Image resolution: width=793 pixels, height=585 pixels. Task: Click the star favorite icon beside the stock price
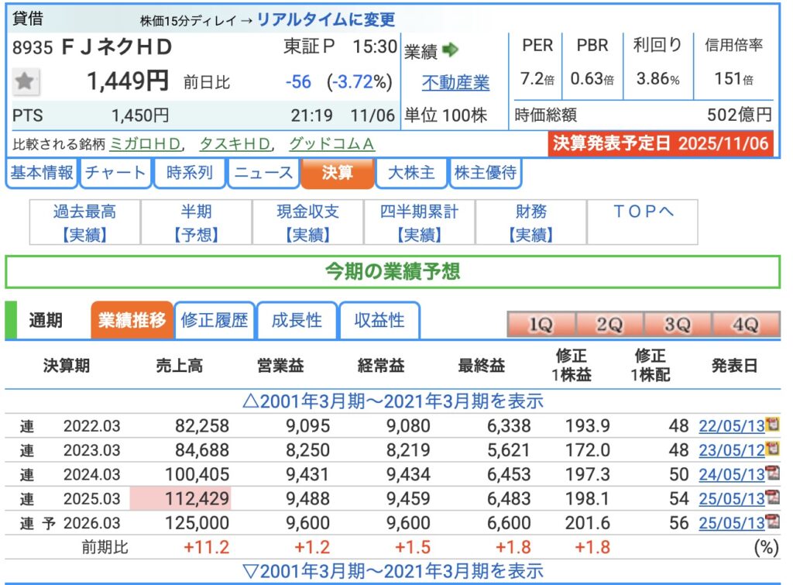(27, 81)
